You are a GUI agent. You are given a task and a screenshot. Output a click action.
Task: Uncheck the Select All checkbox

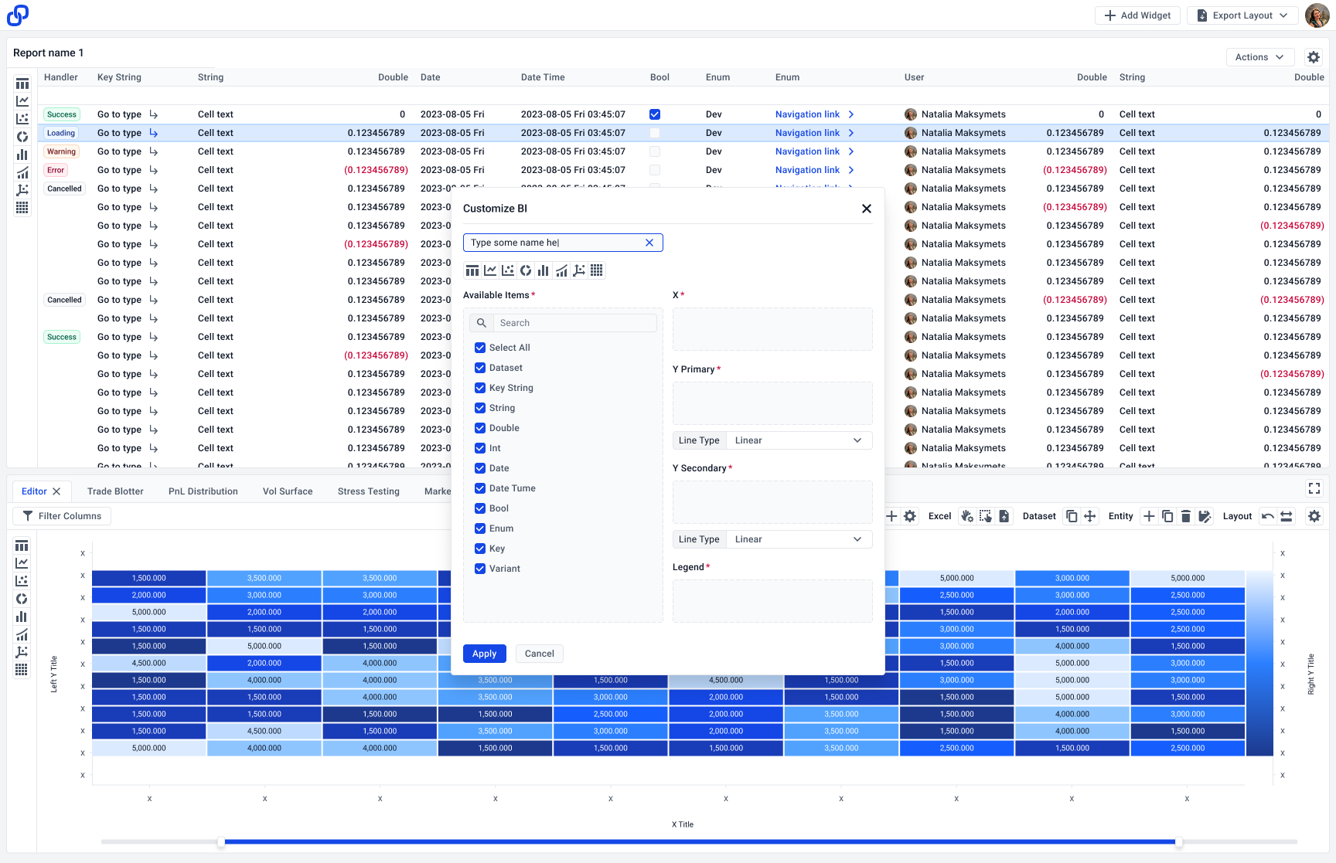(x=480, y=348)
